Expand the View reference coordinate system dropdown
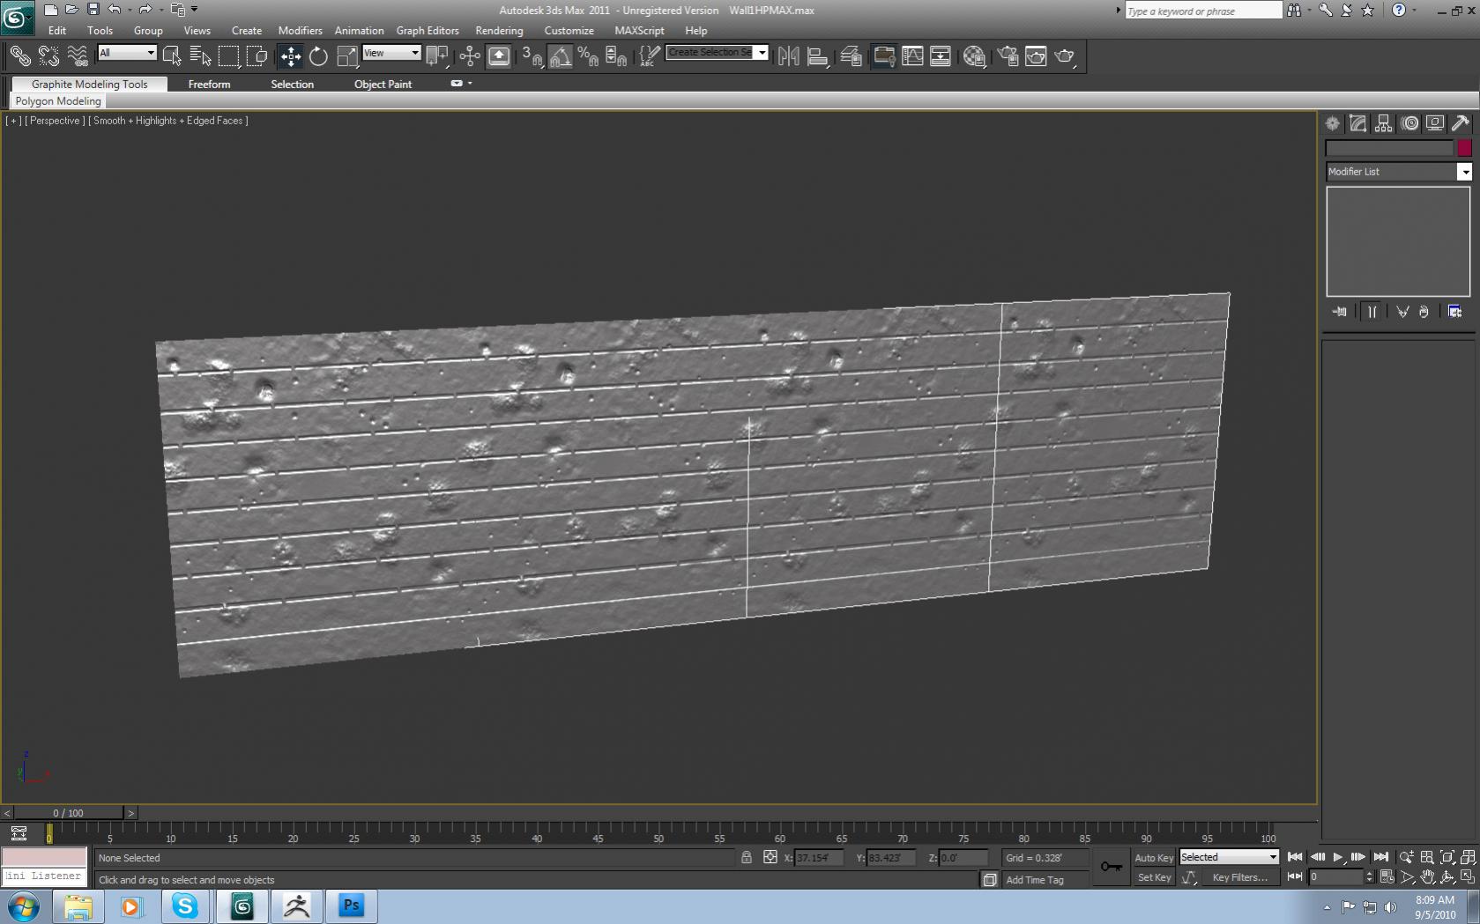 pyautogui.click(x=414, y=53)
